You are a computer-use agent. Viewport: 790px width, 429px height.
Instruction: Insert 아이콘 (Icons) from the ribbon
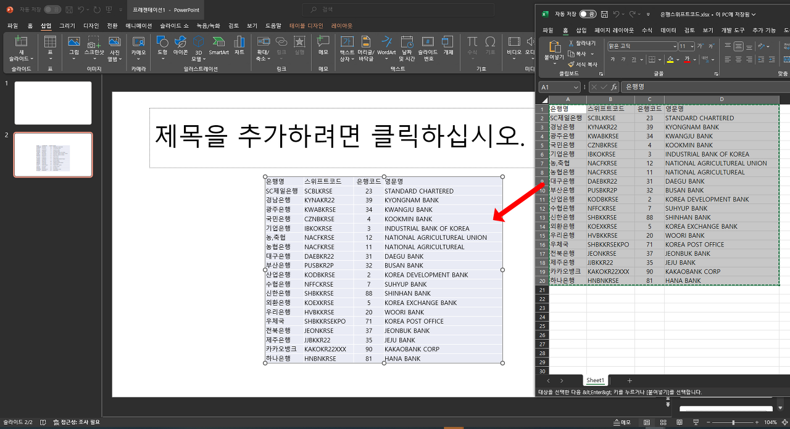[181, 47]
